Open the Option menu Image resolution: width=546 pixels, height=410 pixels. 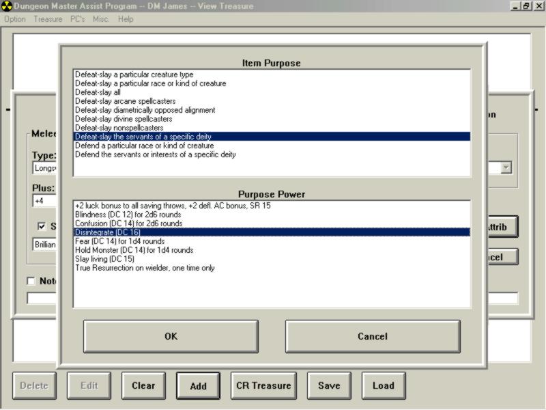[14, 19]
